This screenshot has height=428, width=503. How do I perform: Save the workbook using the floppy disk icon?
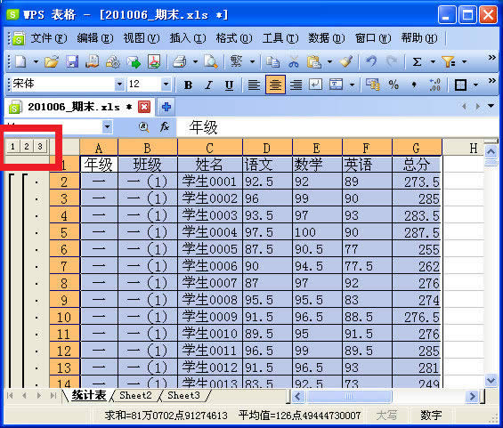click(72, 61)
